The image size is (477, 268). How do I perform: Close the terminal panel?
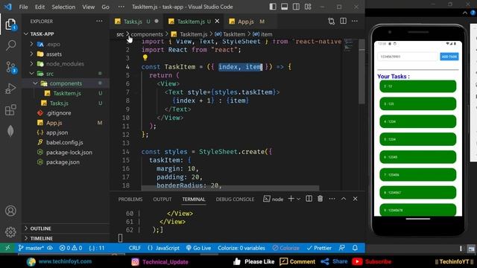click(x=355, y=199)
